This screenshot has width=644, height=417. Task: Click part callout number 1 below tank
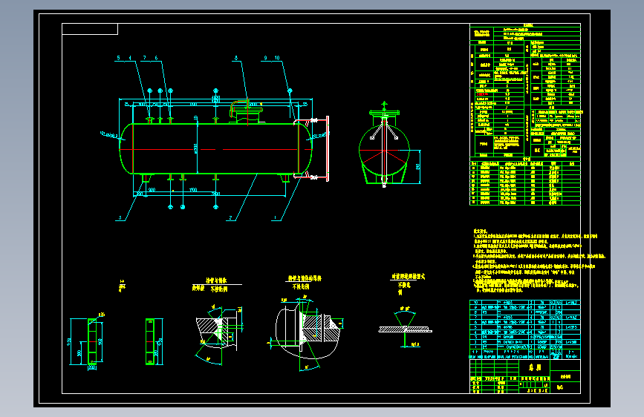point(276,218)
